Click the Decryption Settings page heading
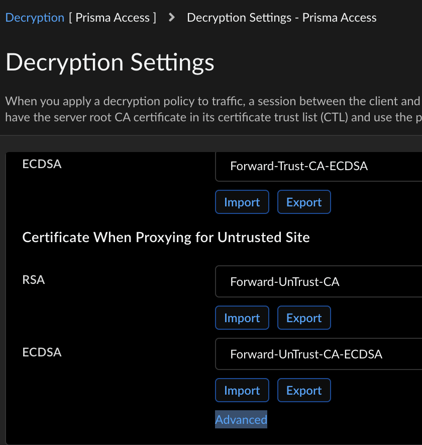Screen dimensions: 422x445 point(110,62)
